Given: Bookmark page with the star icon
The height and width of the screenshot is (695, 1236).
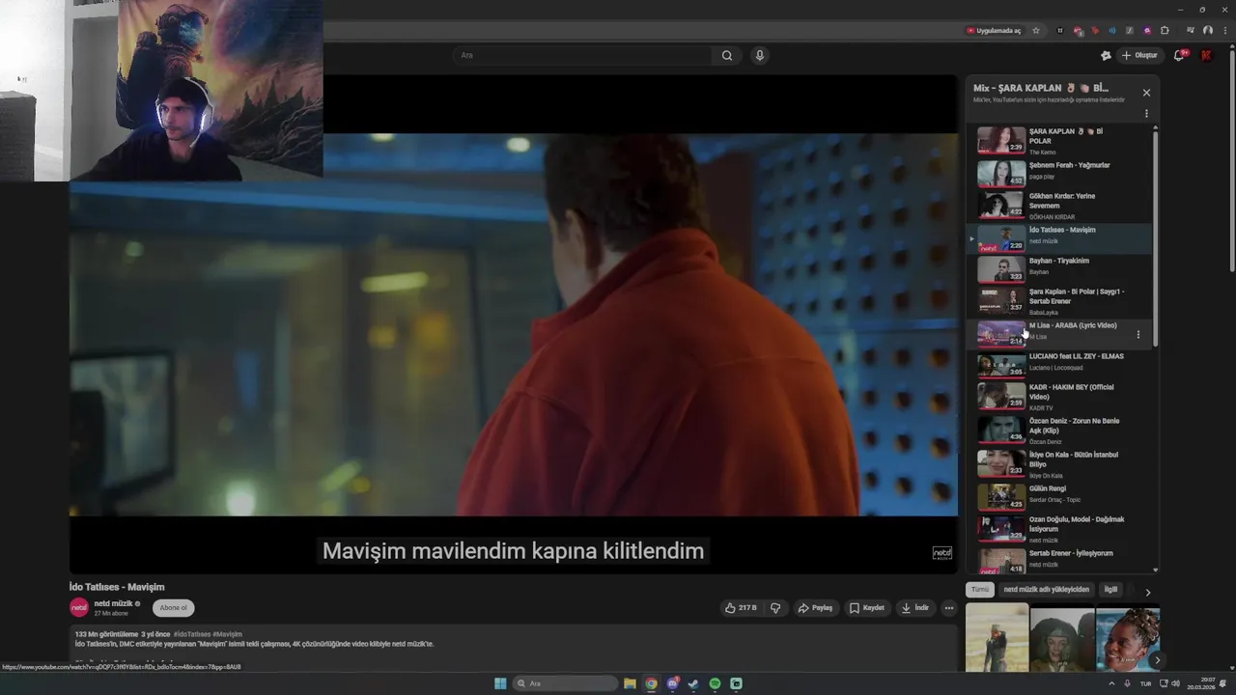Looking at the screenshot, I should (x=1036, y=30).
